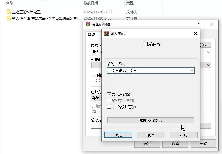Close the 带密码压缩 window
This screenshot has height=154, width=222.
pos(212,24)
